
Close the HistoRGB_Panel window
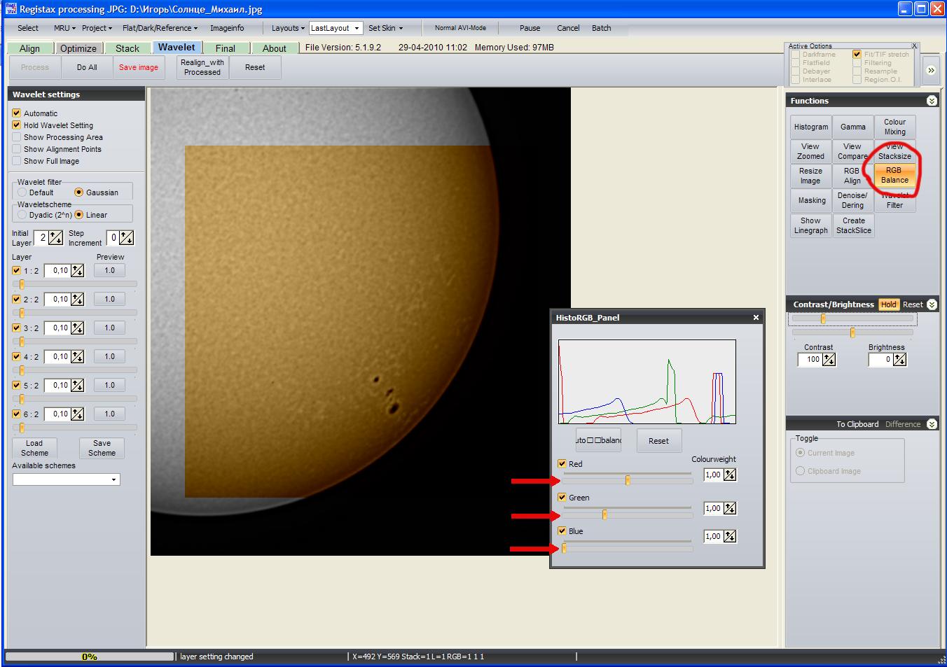click(756, 318)
